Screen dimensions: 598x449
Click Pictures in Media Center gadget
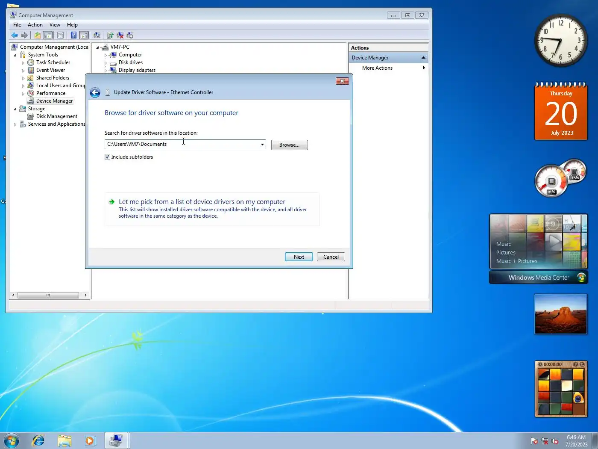[506, 253]
